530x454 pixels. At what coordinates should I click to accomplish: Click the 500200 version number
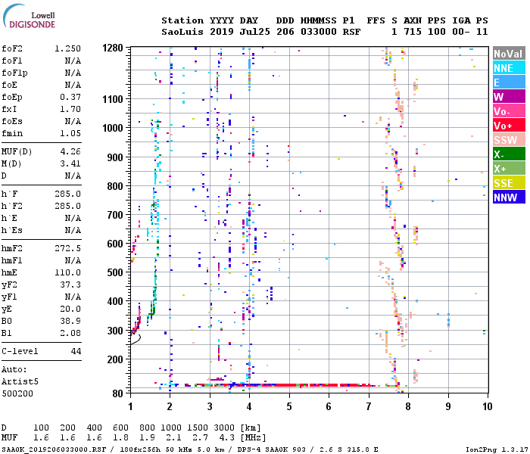17,393
